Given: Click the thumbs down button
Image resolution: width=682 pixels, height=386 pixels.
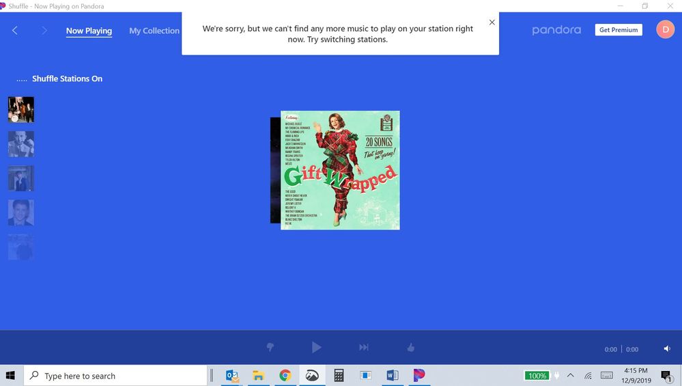Looking at the screenshot, I should pos(270,347).
